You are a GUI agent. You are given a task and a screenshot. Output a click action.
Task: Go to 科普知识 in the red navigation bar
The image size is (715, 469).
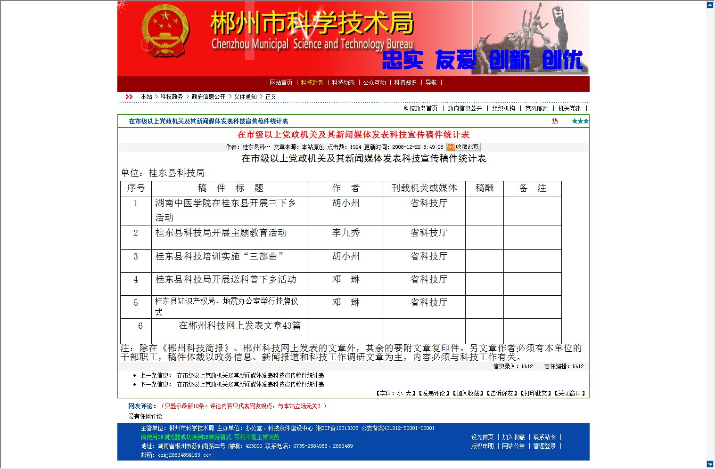[x=405, y=83]
